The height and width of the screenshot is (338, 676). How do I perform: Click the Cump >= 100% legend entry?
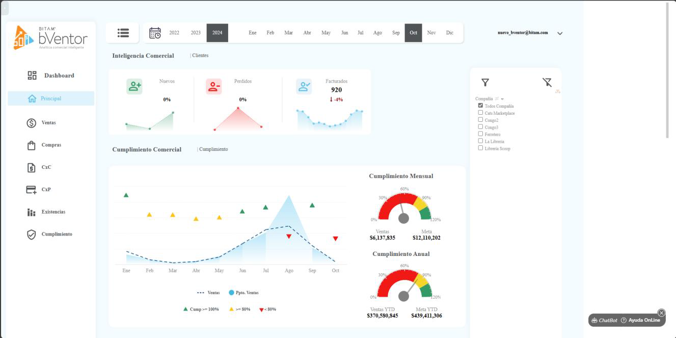(x=201, y=309)
